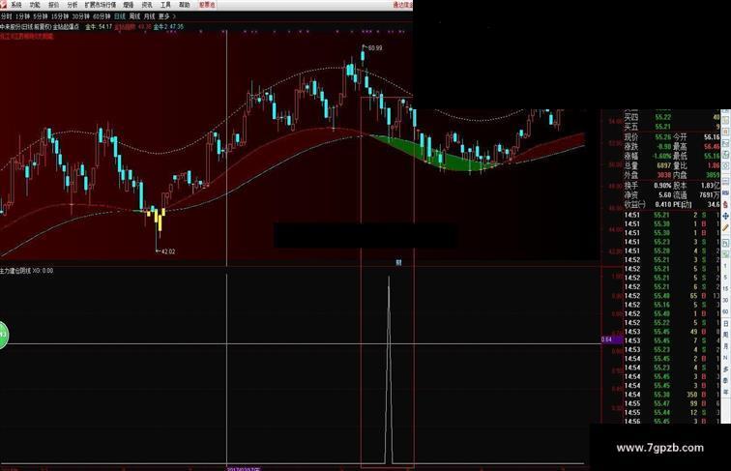The width and height of the screenshot is (731, 471).
Task: Click the 股票池 button in menu bar
Action: point(207,5)
